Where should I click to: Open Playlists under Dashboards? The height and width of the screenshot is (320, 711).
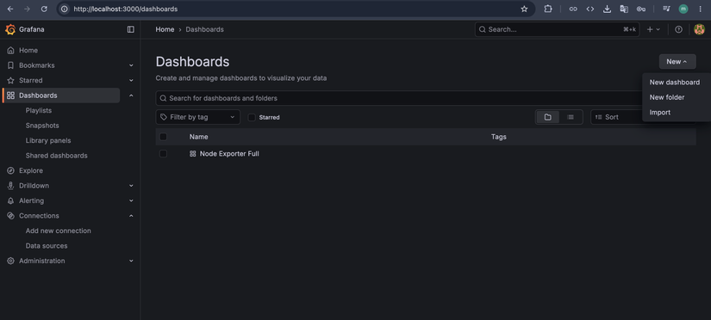point(39,110)
